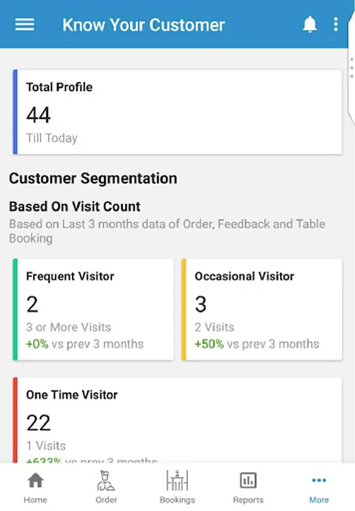Go to the Bookings tab label
The image size is (355, 511).
point(177,500)
